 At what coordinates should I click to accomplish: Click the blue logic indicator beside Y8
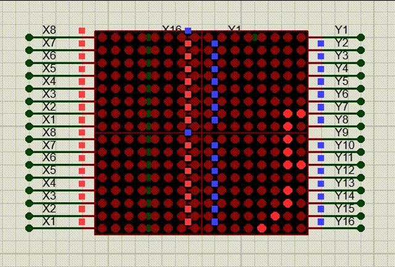tap(321, 120)
